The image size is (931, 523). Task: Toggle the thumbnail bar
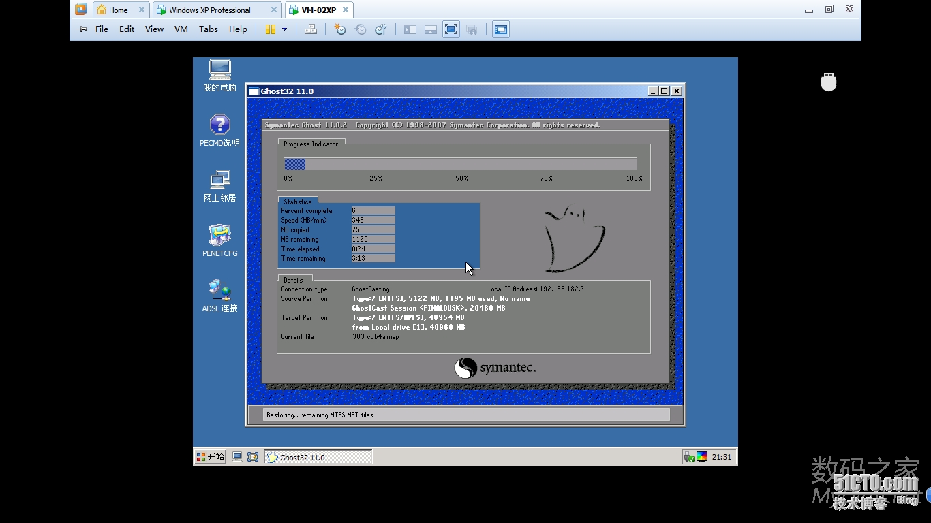pos(431,29)
